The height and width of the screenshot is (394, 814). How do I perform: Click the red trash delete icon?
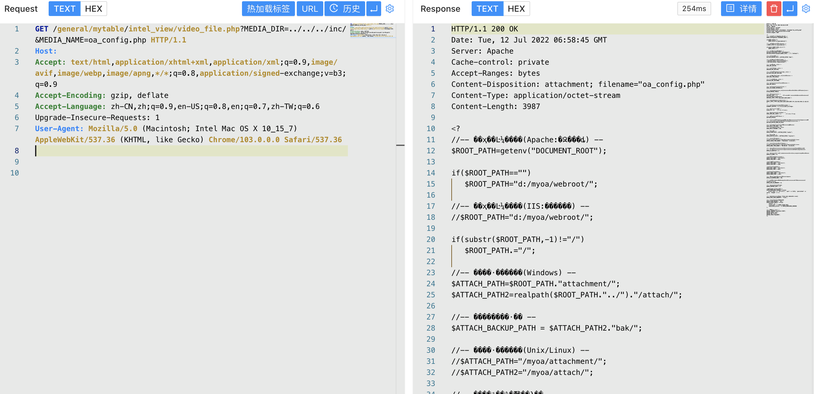pyautogui.click(x=774, y=9)
